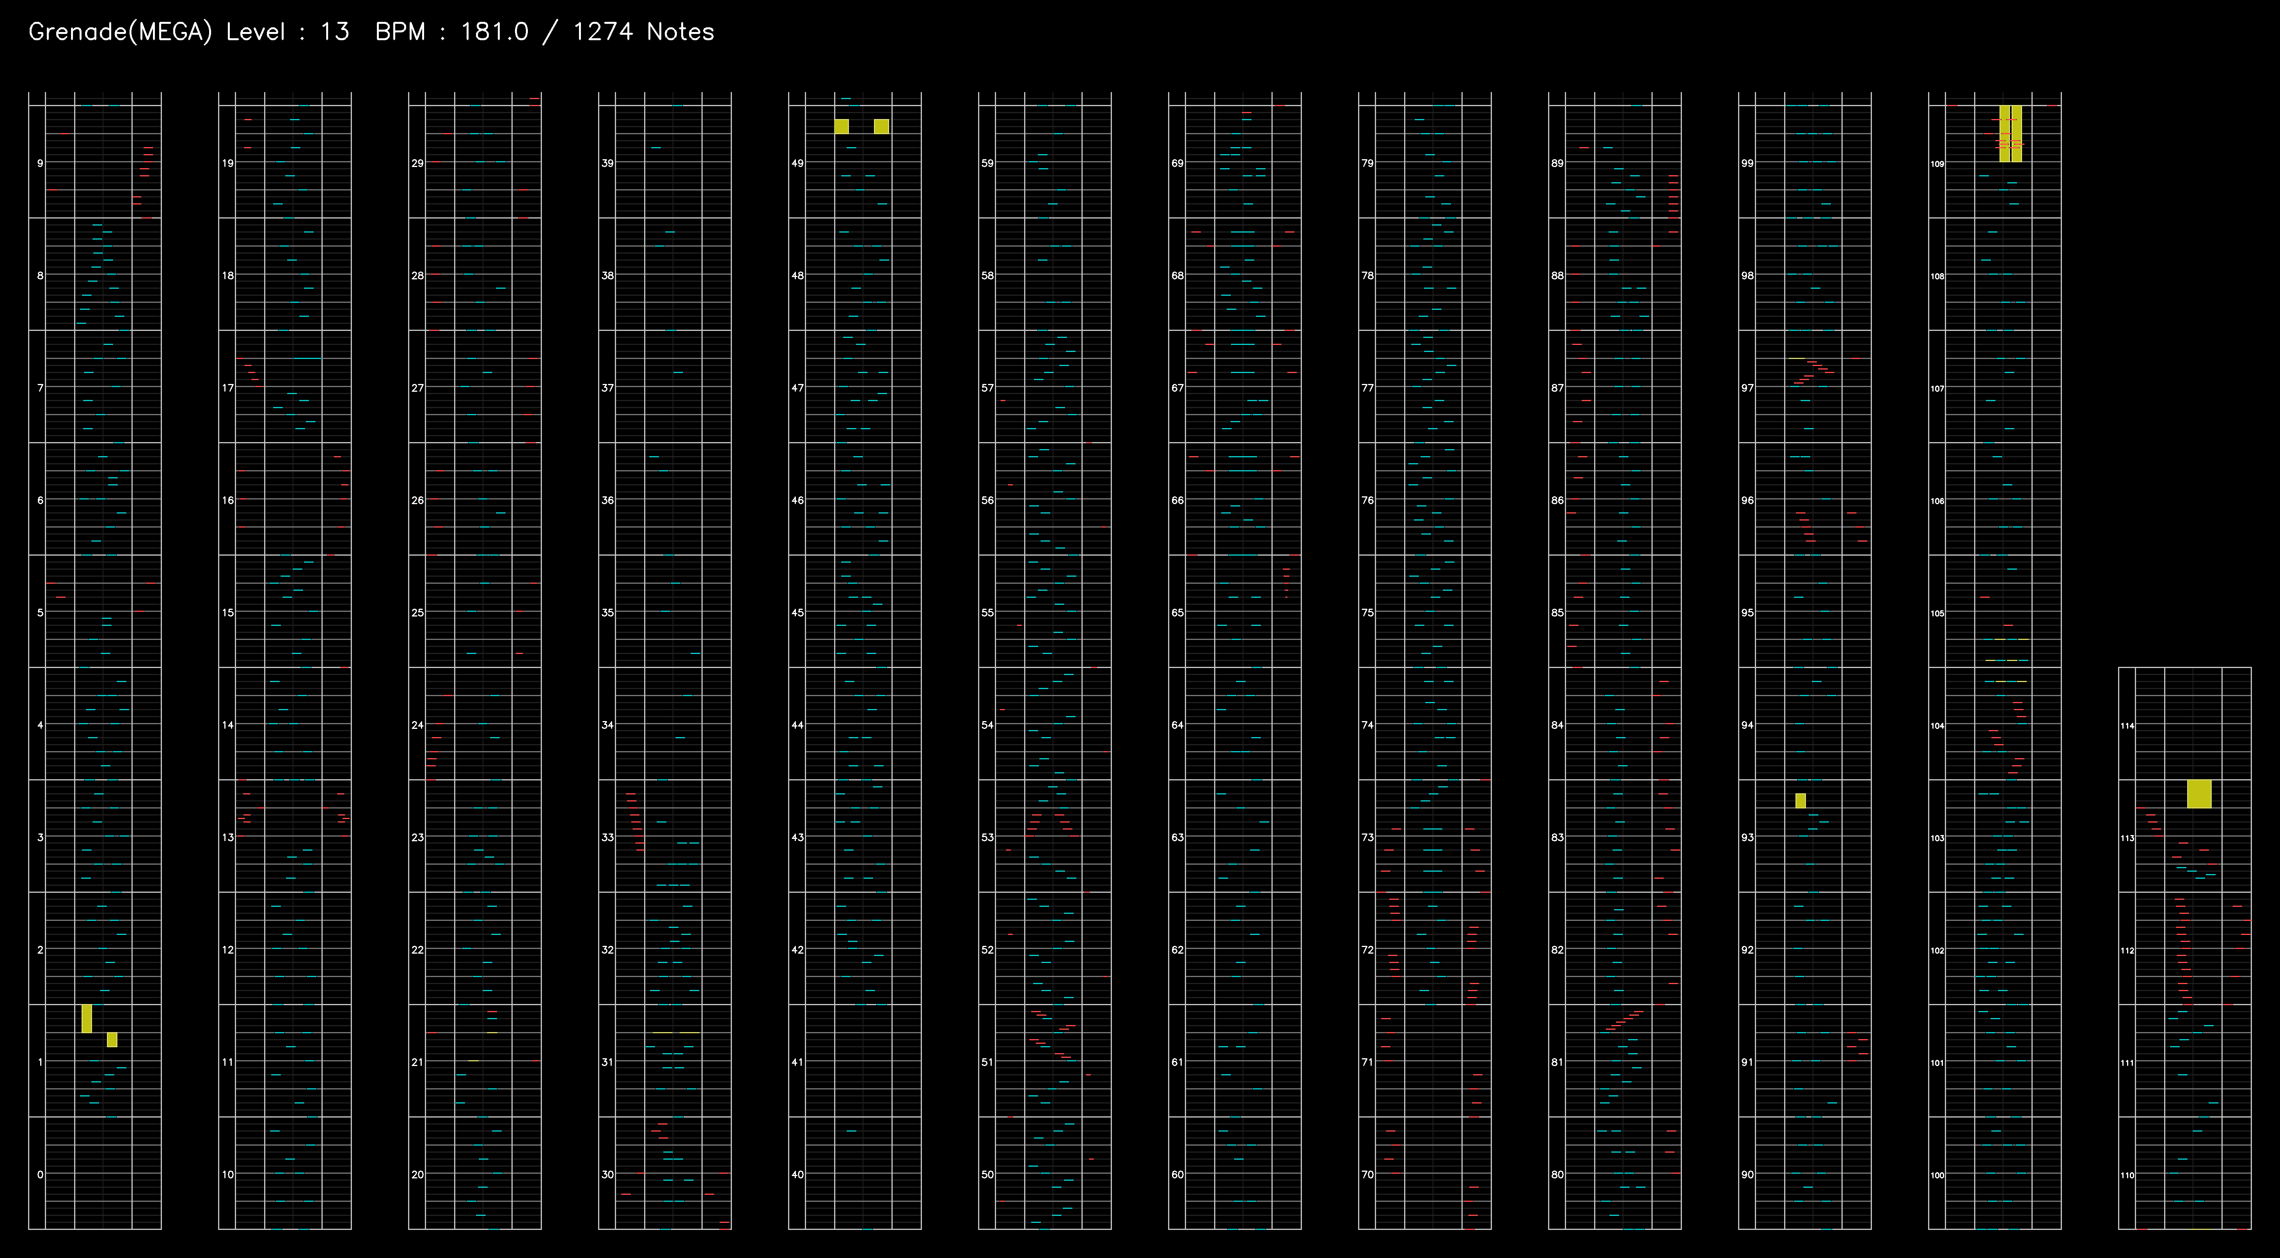Click measure number 17 label
The image size is (2280, 1258).
(228, 388)
